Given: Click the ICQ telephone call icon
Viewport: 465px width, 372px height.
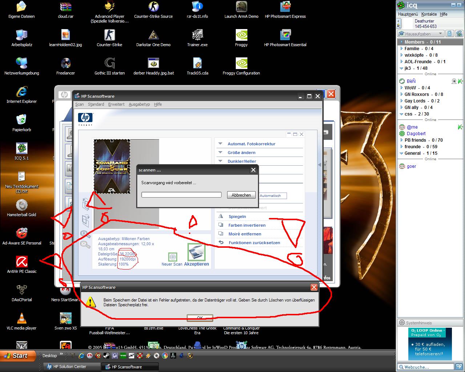Looking at the screenshot, I should click(x=459, y=34).
